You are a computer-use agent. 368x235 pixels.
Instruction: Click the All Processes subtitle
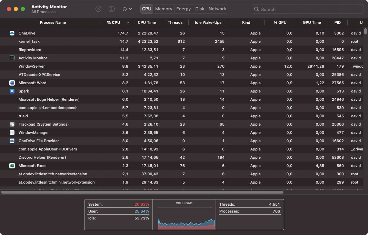(43, 12)
